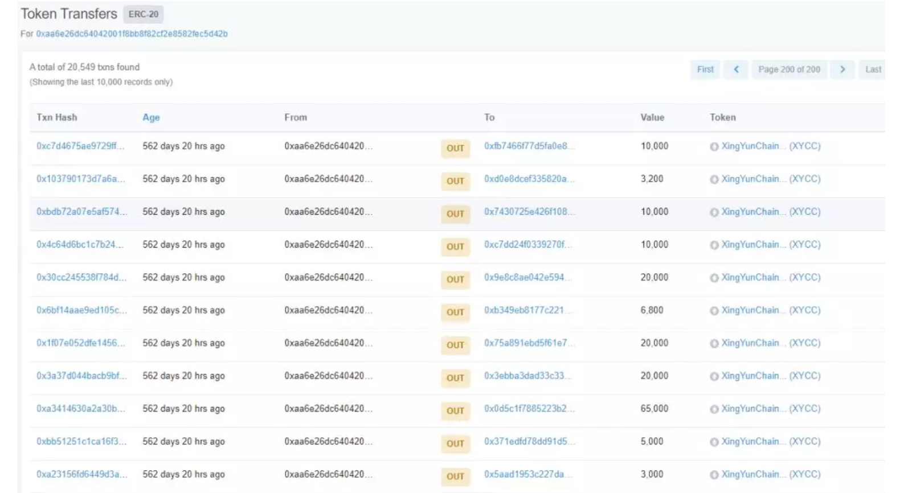Click token icon in the 3,000 value row
This screenshot has height=493, width=916.
pyautogui.click(x=714, y=475)
